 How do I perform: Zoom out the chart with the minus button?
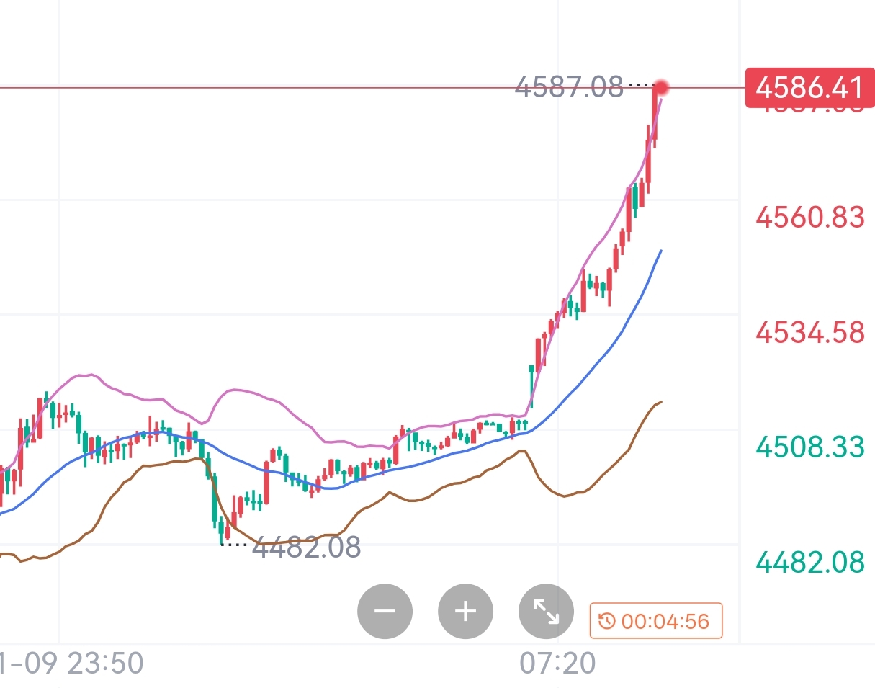(385, 612)
